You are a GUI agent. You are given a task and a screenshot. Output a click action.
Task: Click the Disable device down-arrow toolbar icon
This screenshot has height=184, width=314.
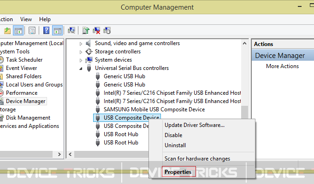(x=107, y=30)
